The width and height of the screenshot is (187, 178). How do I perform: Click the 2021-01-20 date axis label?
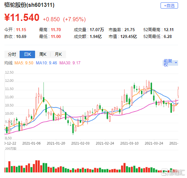56,143
